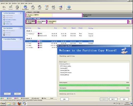Click the Size column header
The height and width of the screenshot is (106, 133).
click(x=56, y=28)
